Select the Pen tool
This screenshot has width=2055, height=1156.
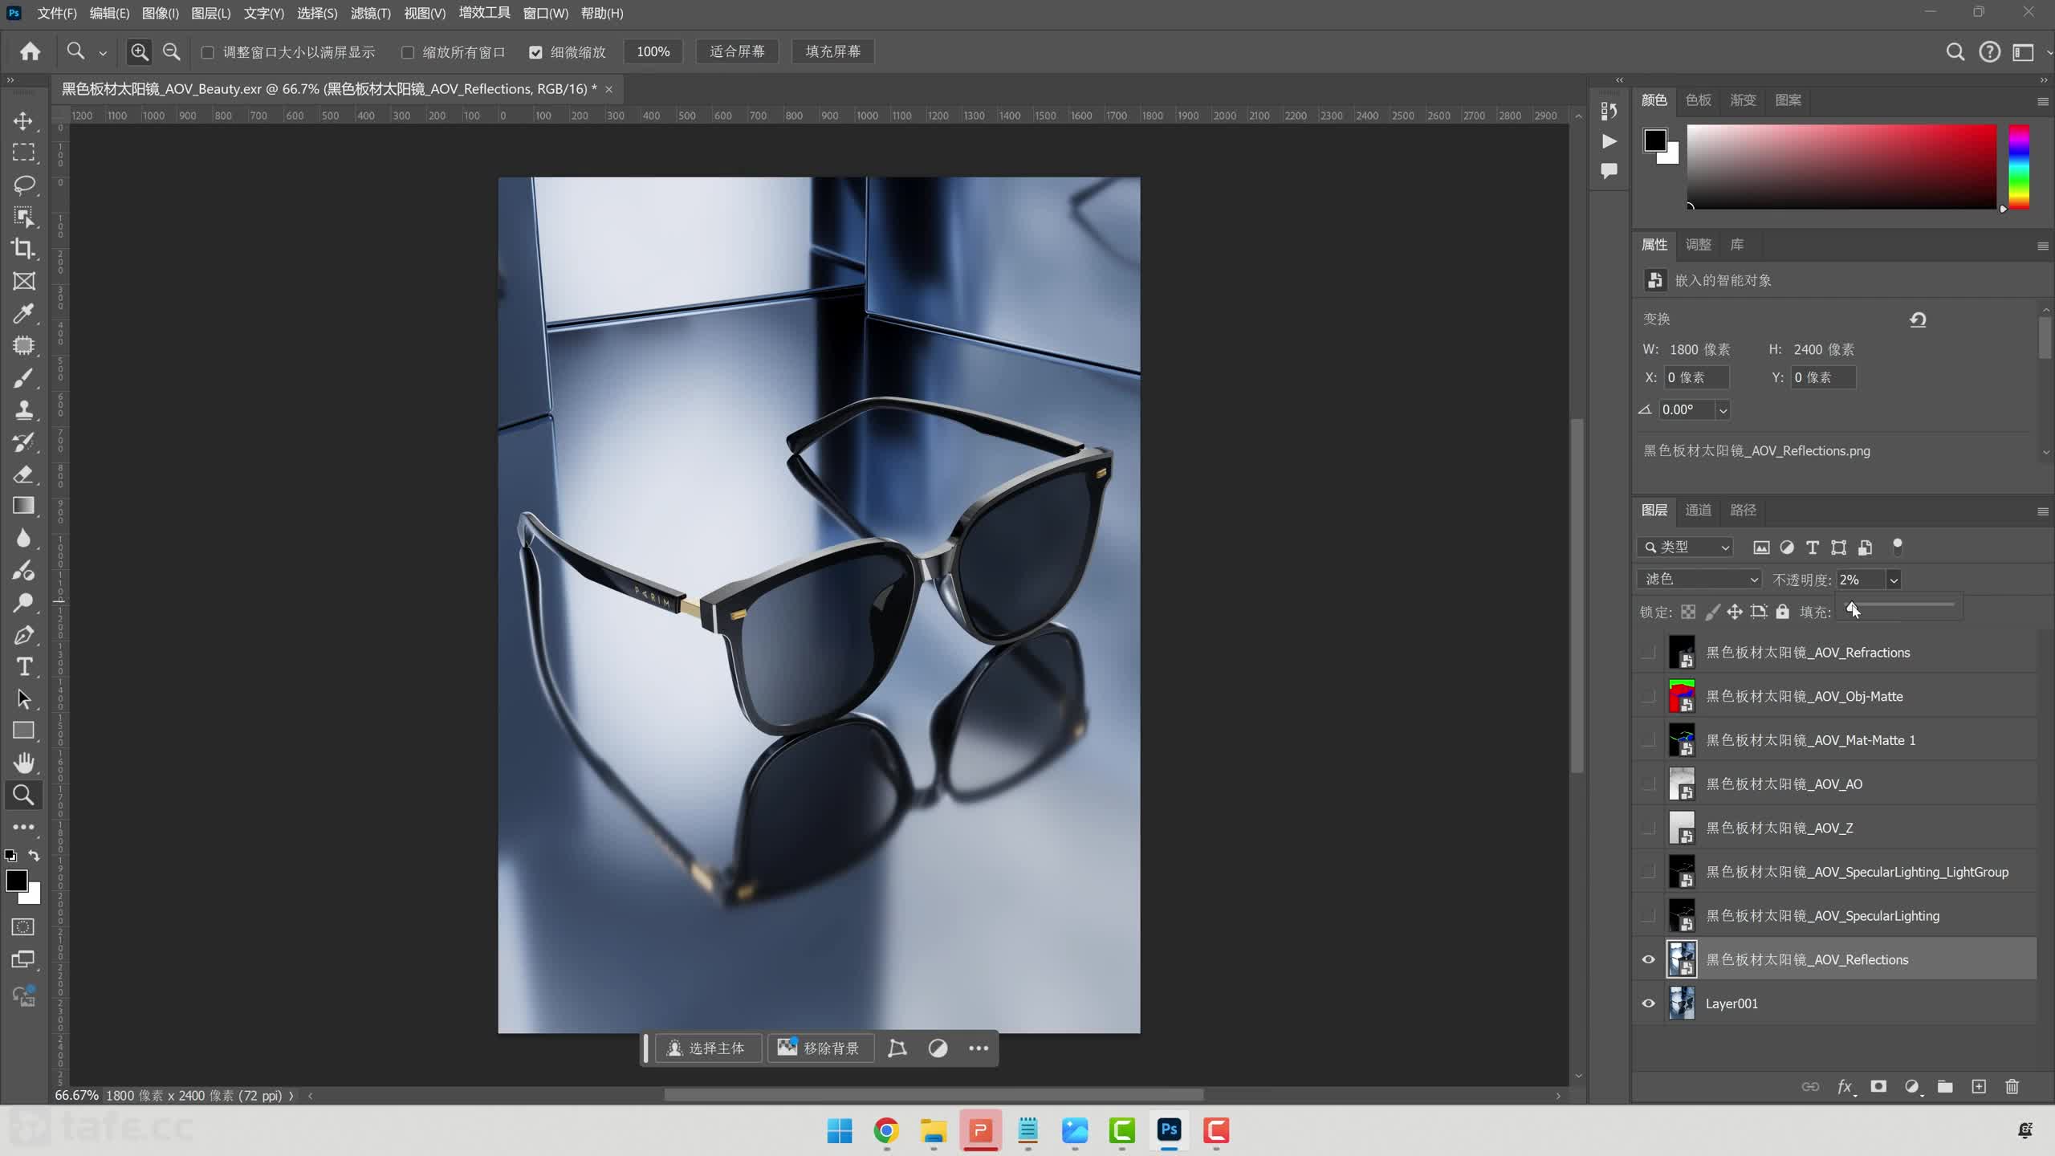tap(23, 635)
